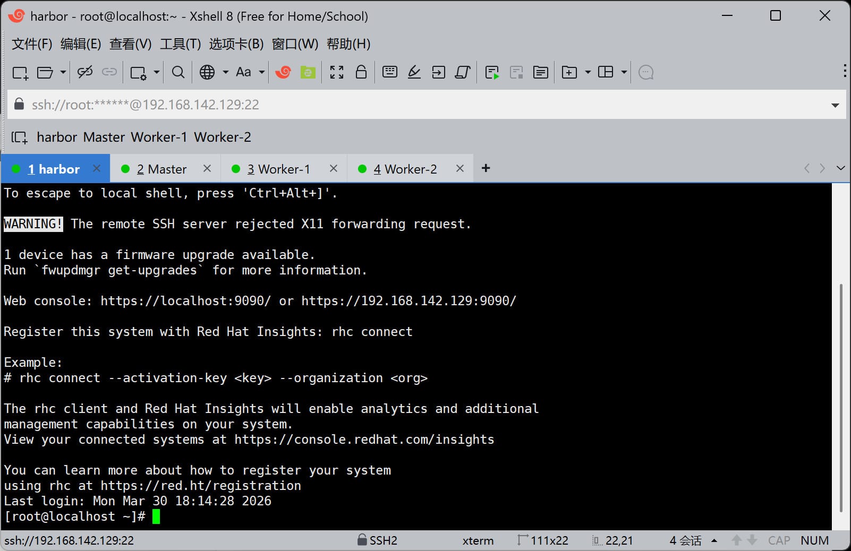Open the 窗口(W) menu
This screenshot has width=851, height=551.
click(295, 44)
